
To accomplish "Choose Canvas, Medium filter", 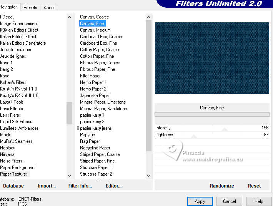I will pyautogui.click(x=95, y=30).
